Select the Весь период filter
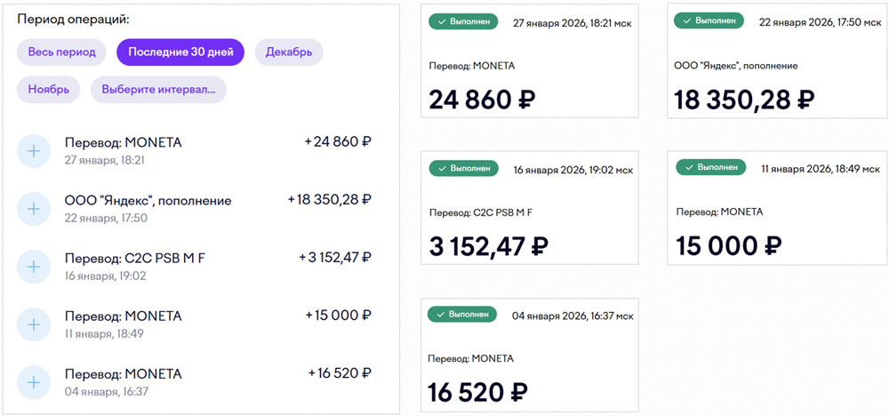The image size is (889, 416). click(61, 52)
